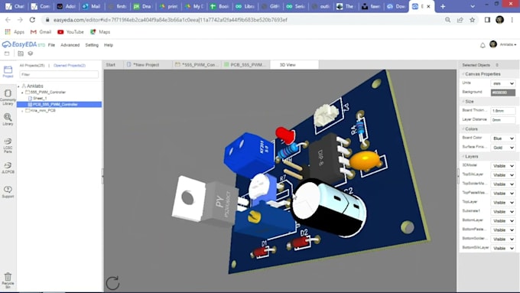Open the Advanced menu

(x=70, y=45)
